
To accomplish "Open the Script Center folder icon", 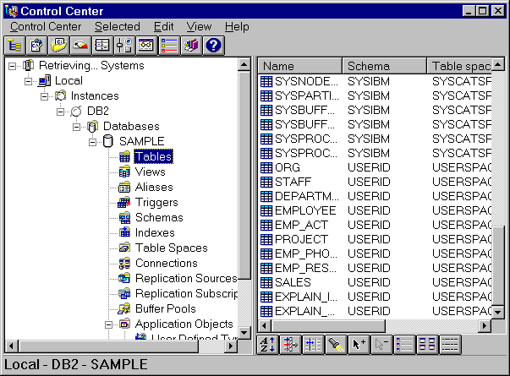I will point(60,45).
